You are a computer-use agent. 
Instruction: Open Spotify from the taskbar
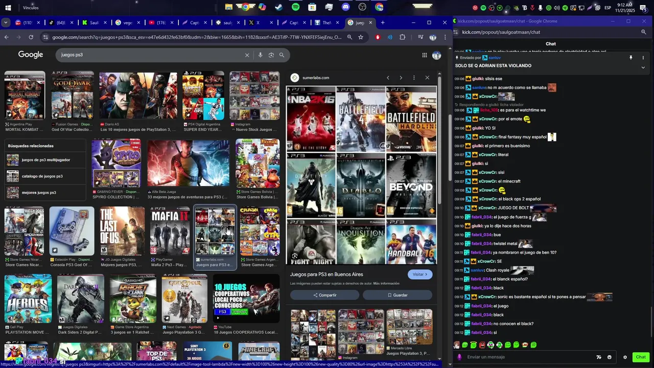[296, 7]
